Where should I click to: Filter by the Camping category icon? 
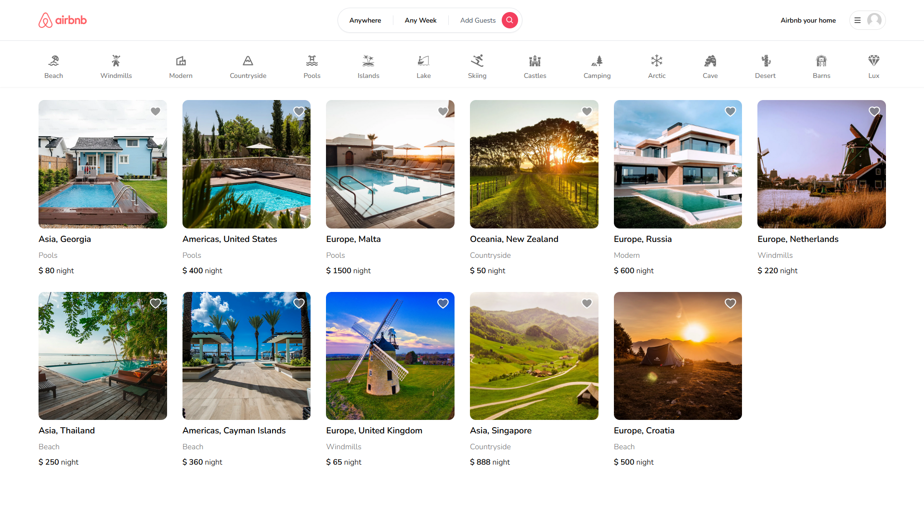pos(597,61)
